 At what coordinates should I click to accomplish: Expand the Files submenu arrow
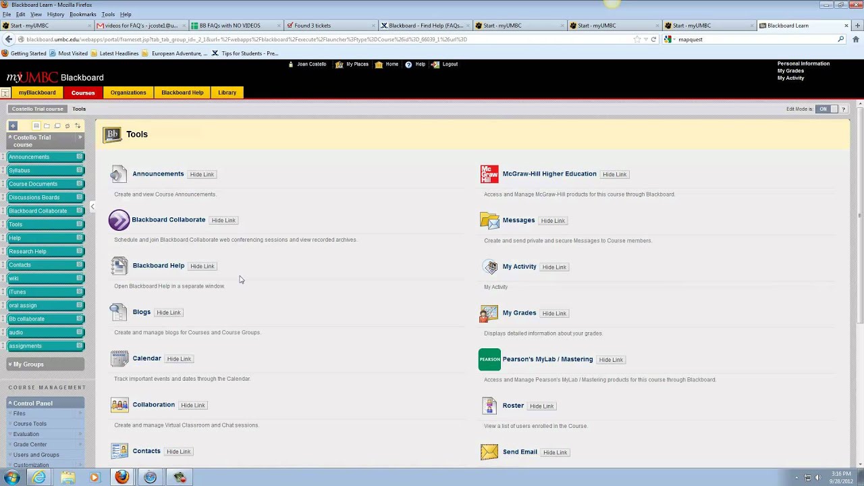pyautogui.click(x=80, y=413)
